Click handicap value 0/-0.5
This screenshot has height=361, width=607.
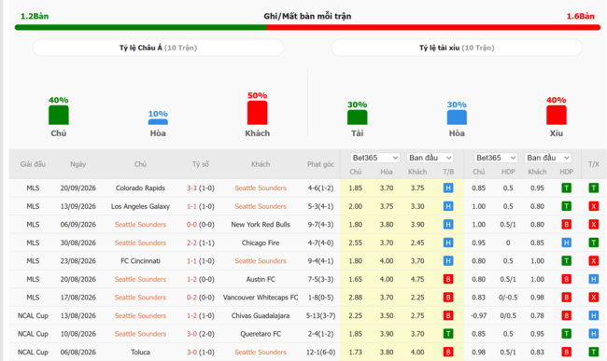point(508,298)
